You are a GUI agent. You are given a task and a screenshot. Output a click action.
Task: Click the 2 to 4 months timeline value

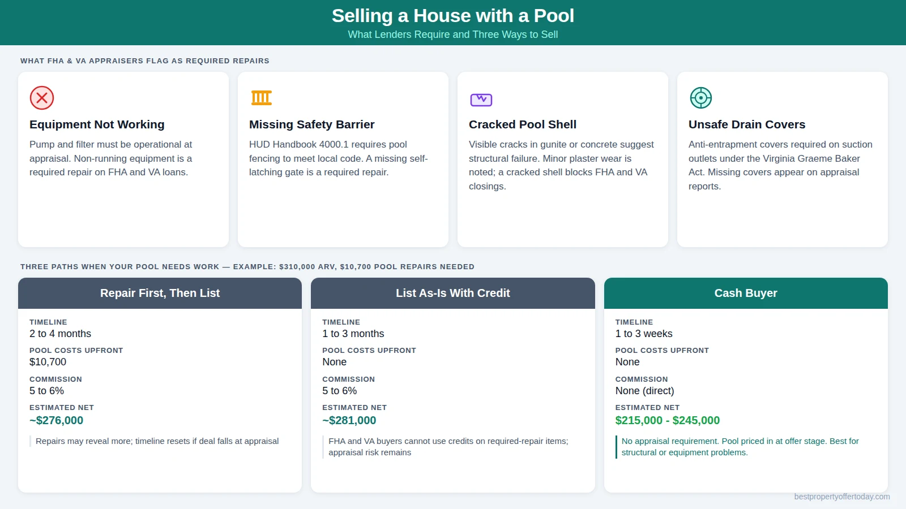(61, 334)
